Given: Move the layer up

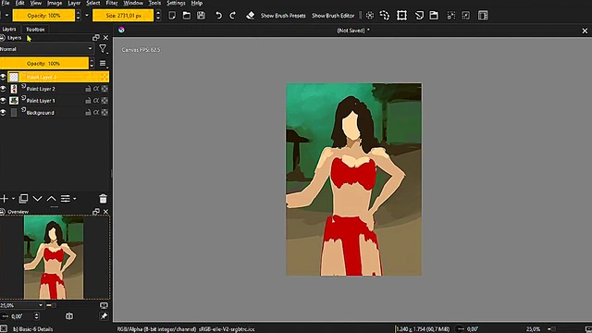Looking at the screenshot, I should pyautogui.click(x=52, y=199).
